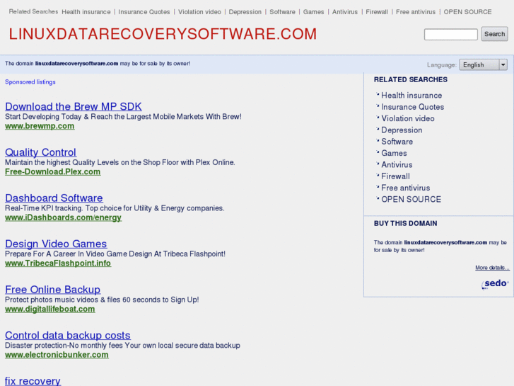Open LINUXDATARECOVERYSOFTWARE.COM title link
514x386 pixels.
pyautogui.click(x=163, y=34)
